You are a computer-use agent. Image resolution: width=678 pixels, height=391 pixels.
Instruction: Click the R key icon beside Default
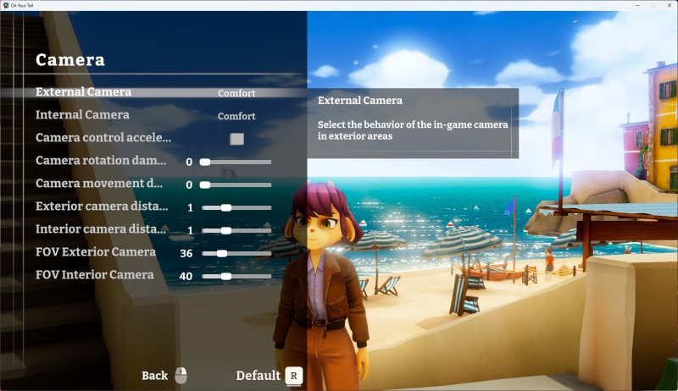293,376
